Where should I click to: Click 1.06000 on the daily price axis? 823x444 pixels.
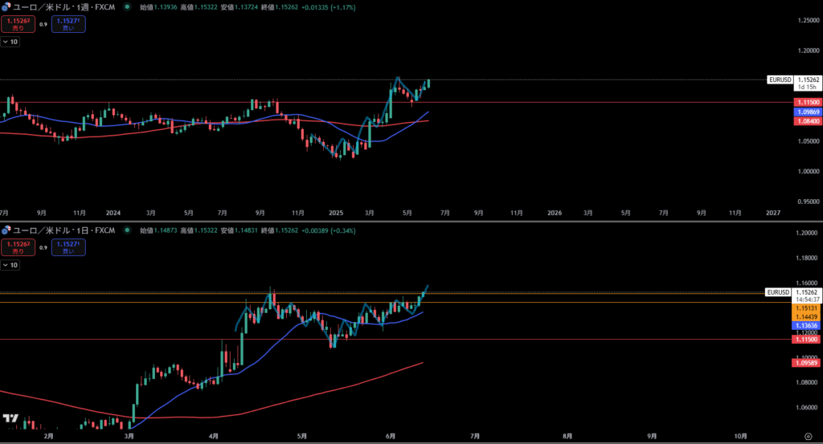point(807,407)
